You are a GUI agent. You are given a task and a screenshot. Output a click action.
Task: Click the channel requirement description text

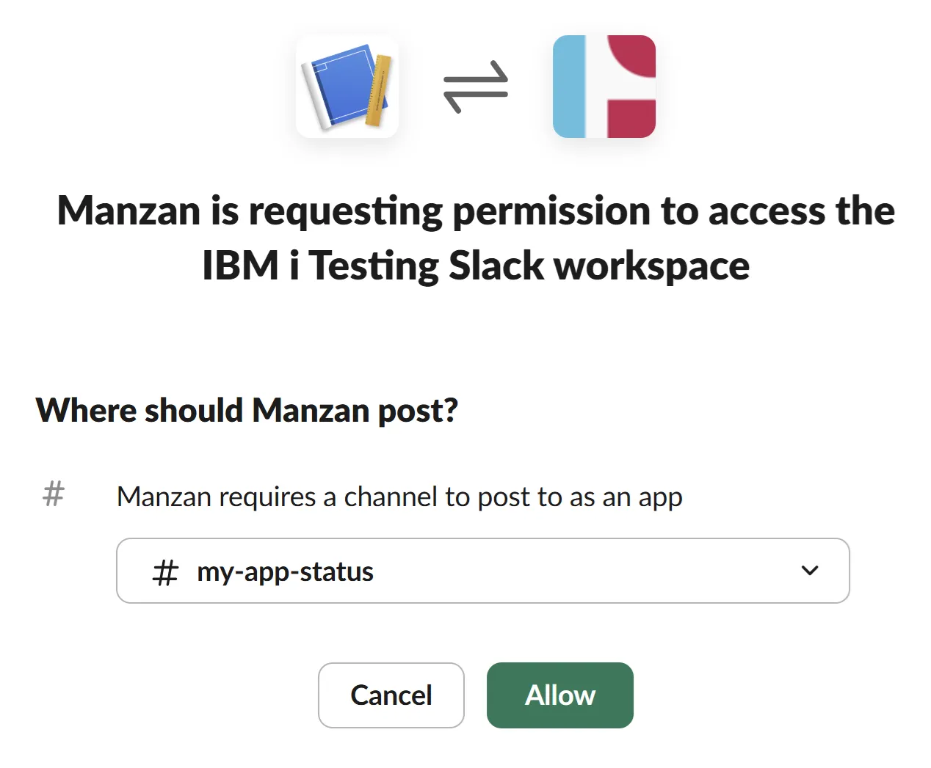tap(399, 497)
